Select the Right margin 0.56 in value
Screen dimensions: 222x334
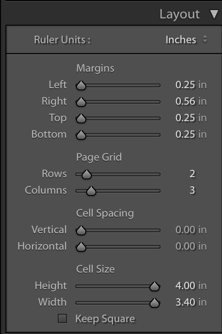191,101
